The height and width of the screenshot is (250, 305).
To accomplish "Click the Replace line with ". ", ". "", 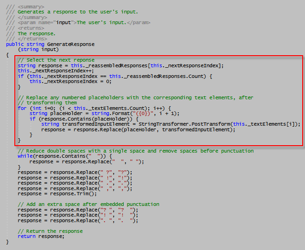I will point(78,221).
